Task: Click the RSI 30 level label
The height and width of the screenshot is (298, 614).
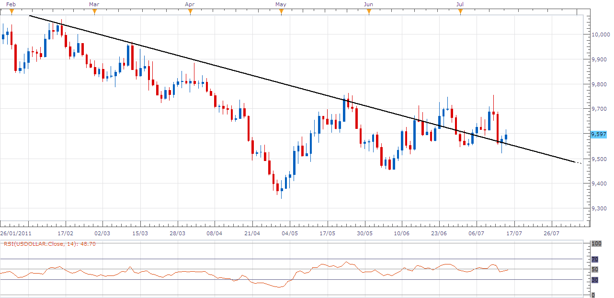Action: click(x=595, y=280)
